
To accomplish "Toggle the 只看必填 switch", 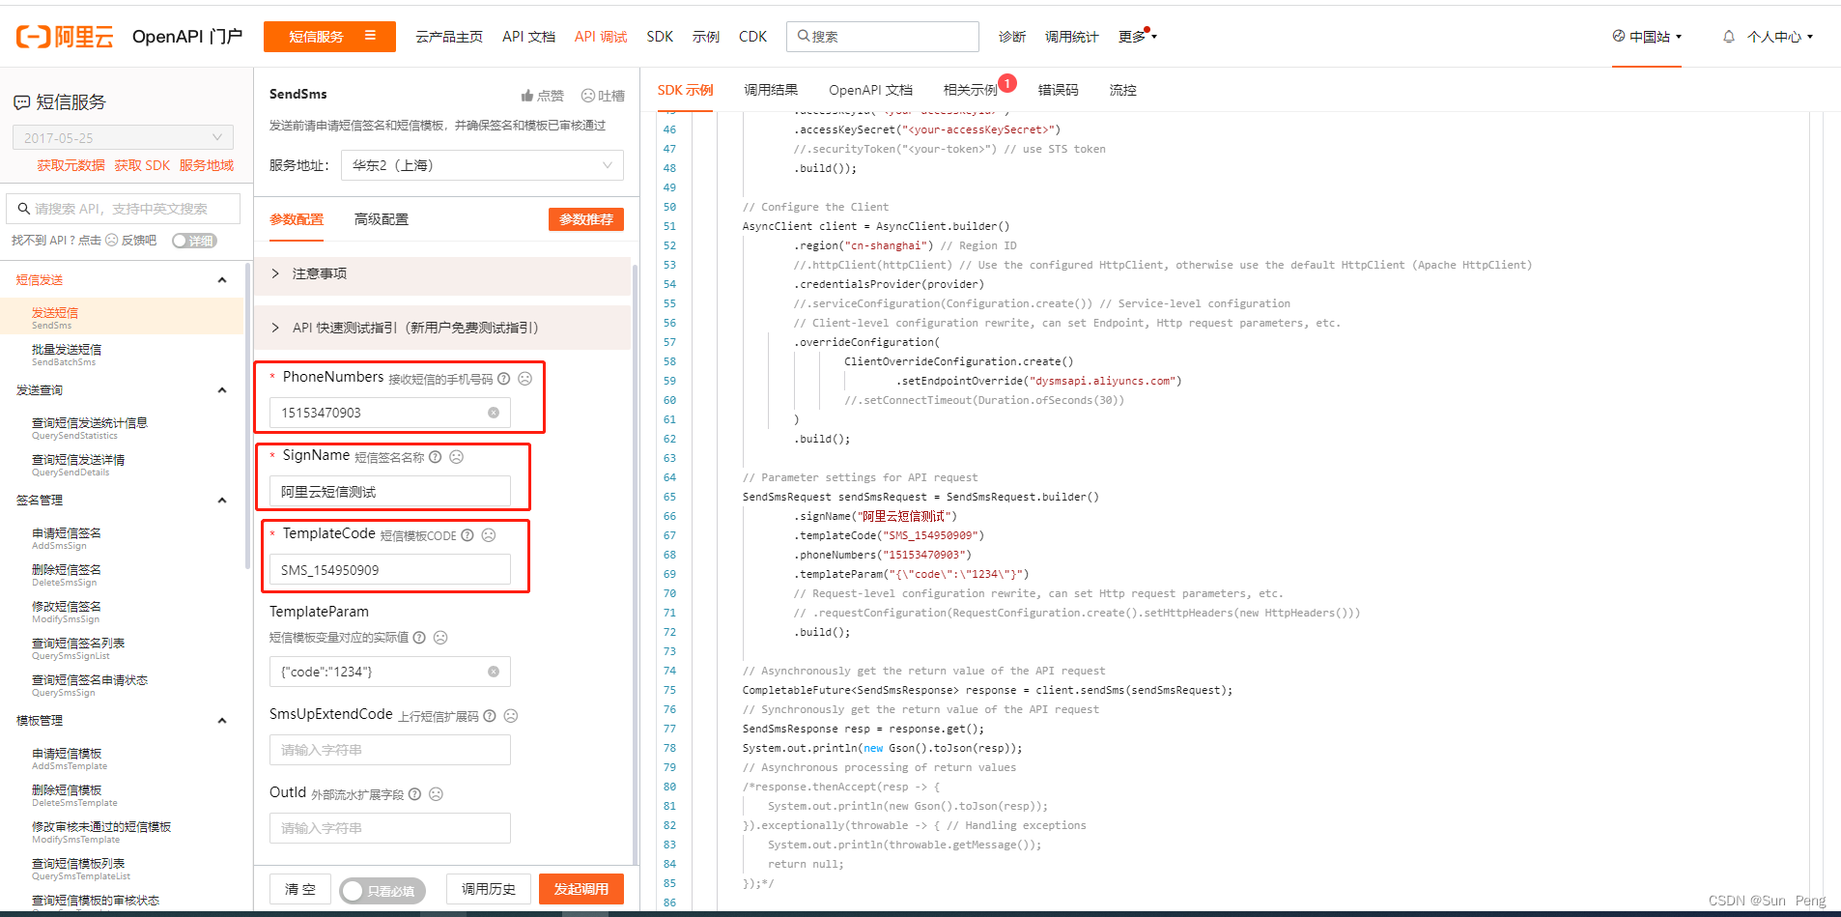I will pos(382,891).
